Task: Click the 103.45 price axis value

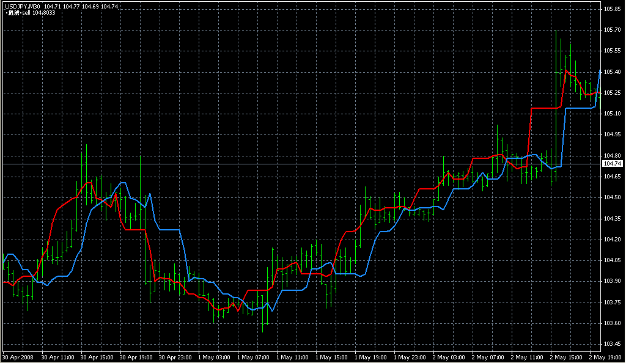Action: pos(612,343)
